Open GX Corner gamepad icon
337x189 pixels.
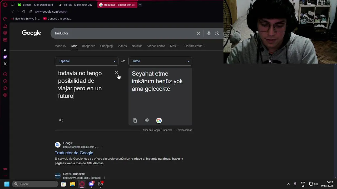[x=13, y=5]
